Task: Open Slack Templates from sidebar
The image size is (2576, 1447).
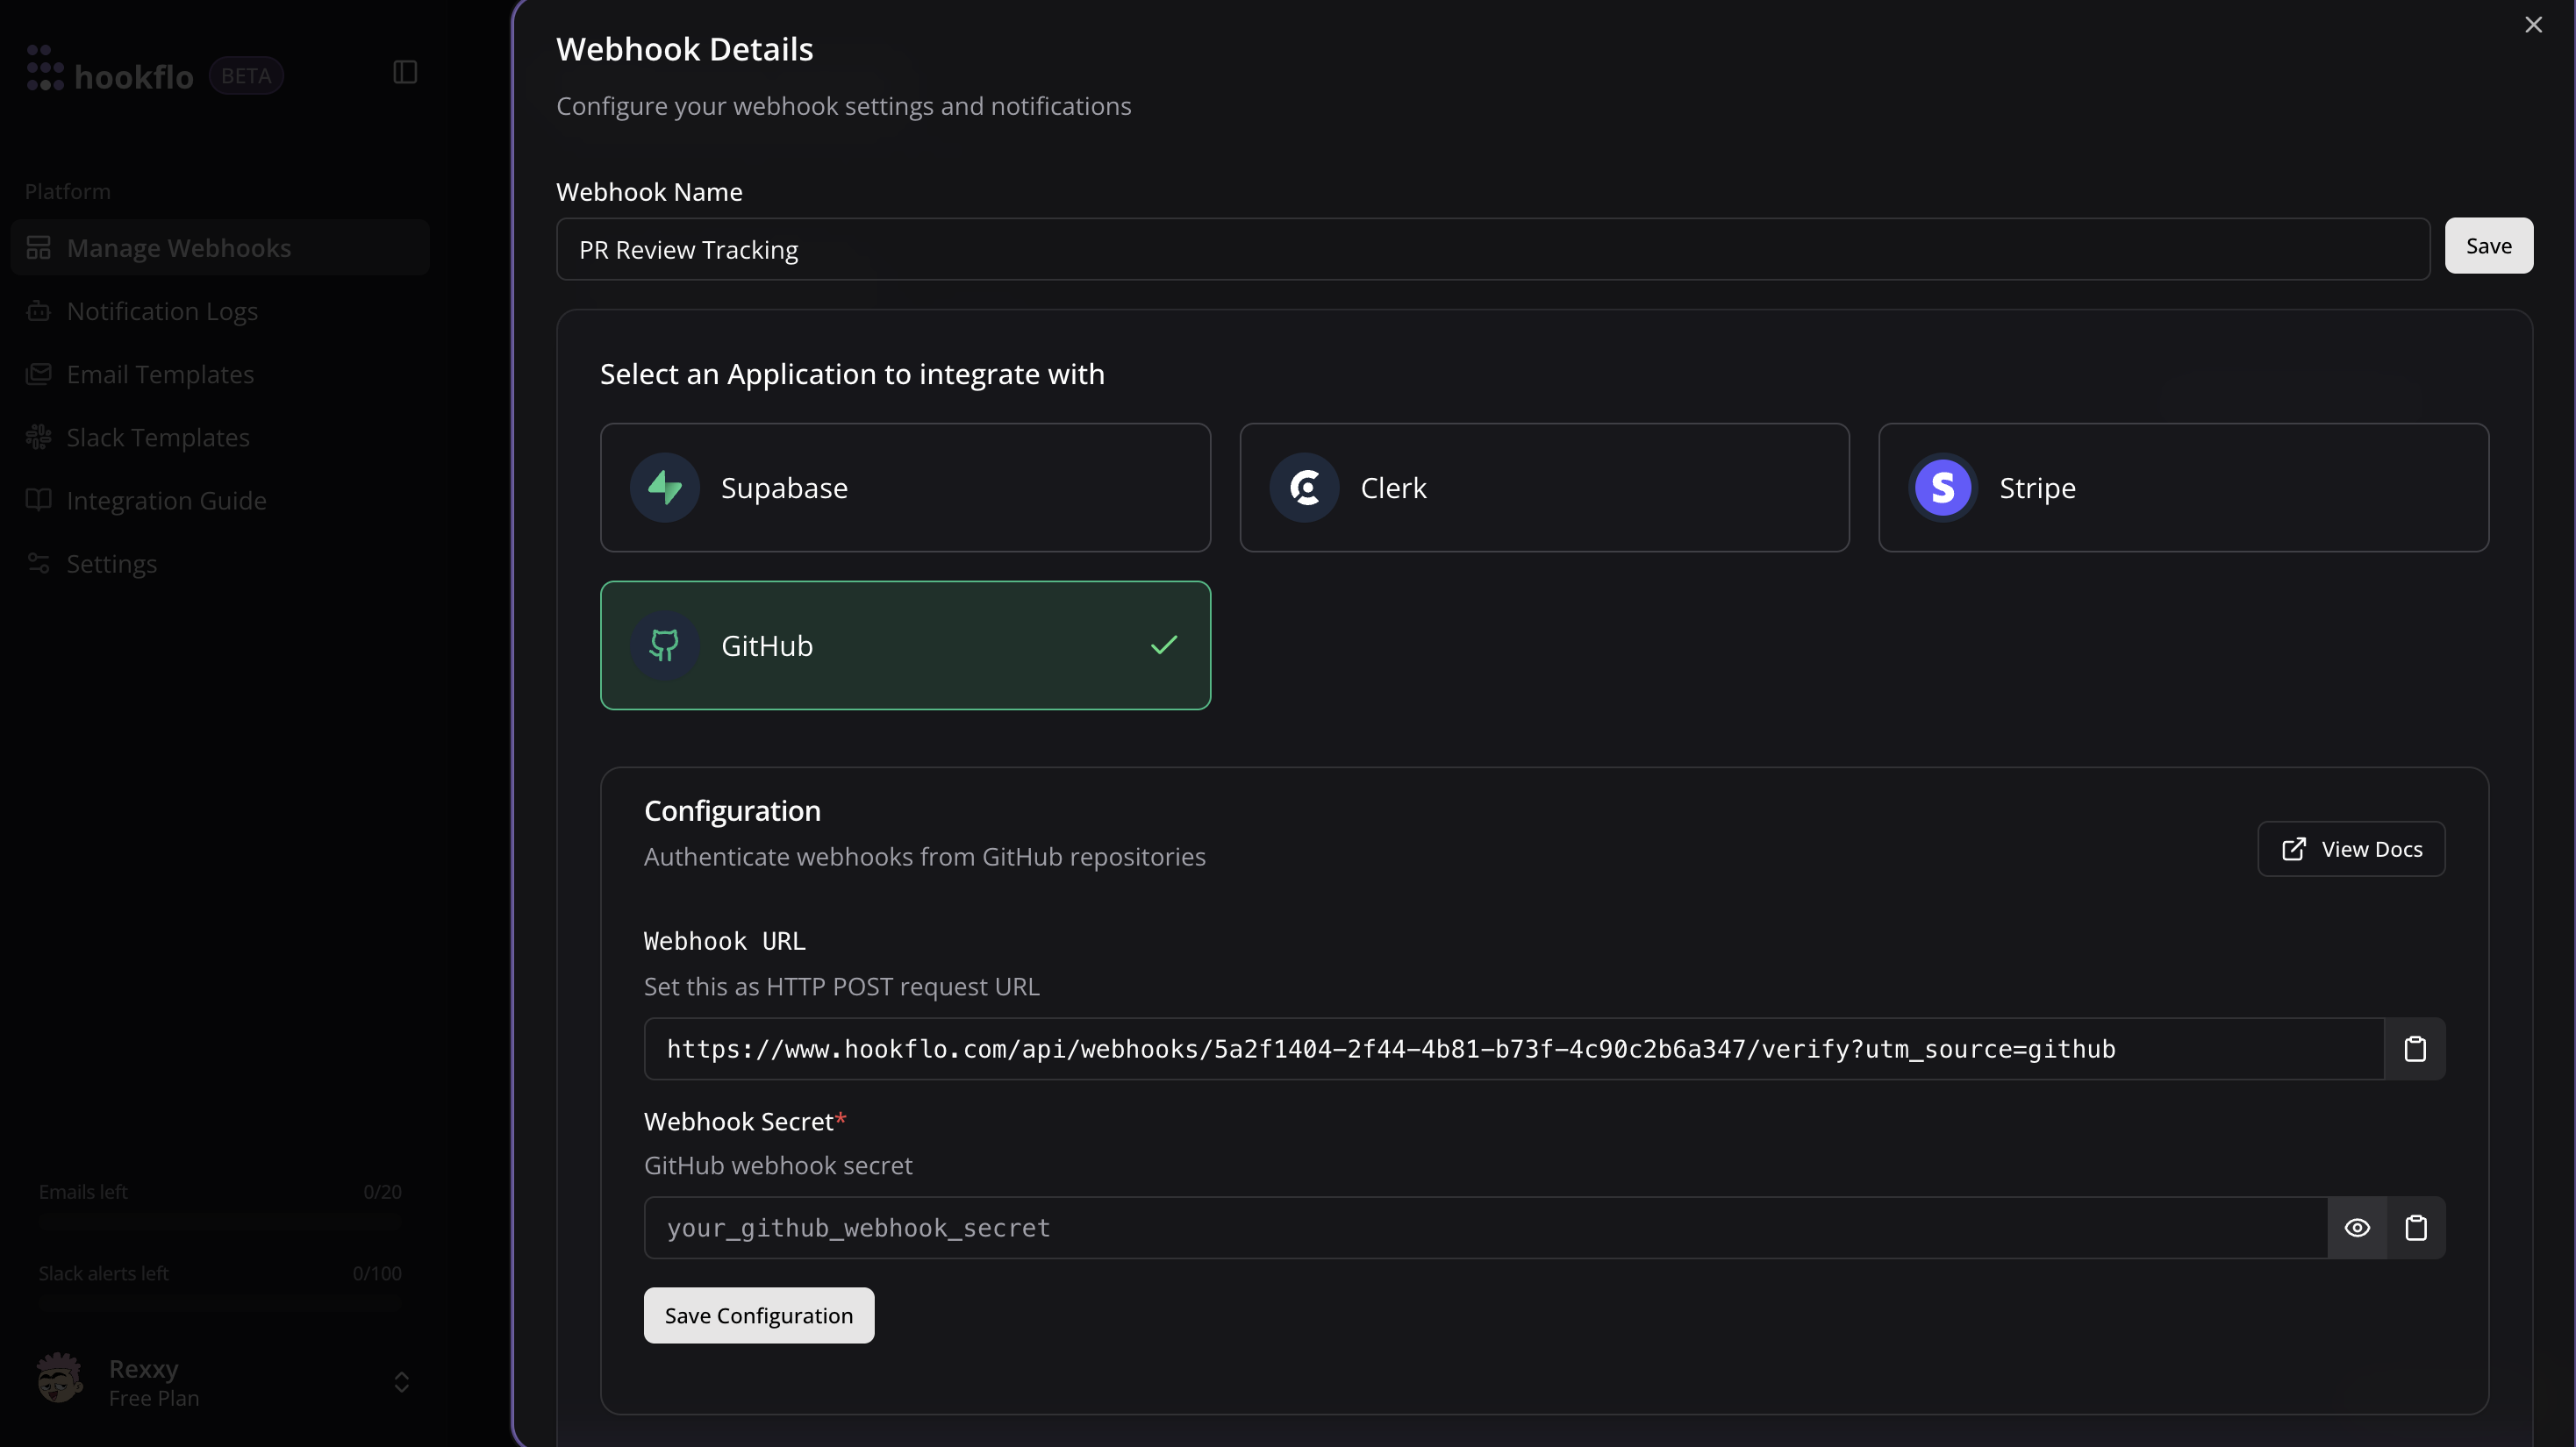Action: tap(158, 438)
